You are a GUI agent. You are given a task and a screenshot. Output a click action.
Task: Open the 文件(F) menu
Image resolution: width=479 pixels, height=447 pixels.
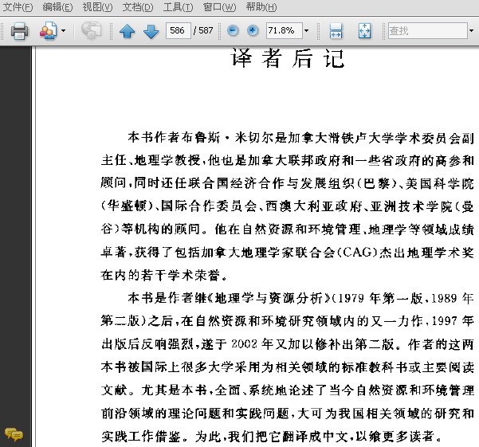coord(18,6)
